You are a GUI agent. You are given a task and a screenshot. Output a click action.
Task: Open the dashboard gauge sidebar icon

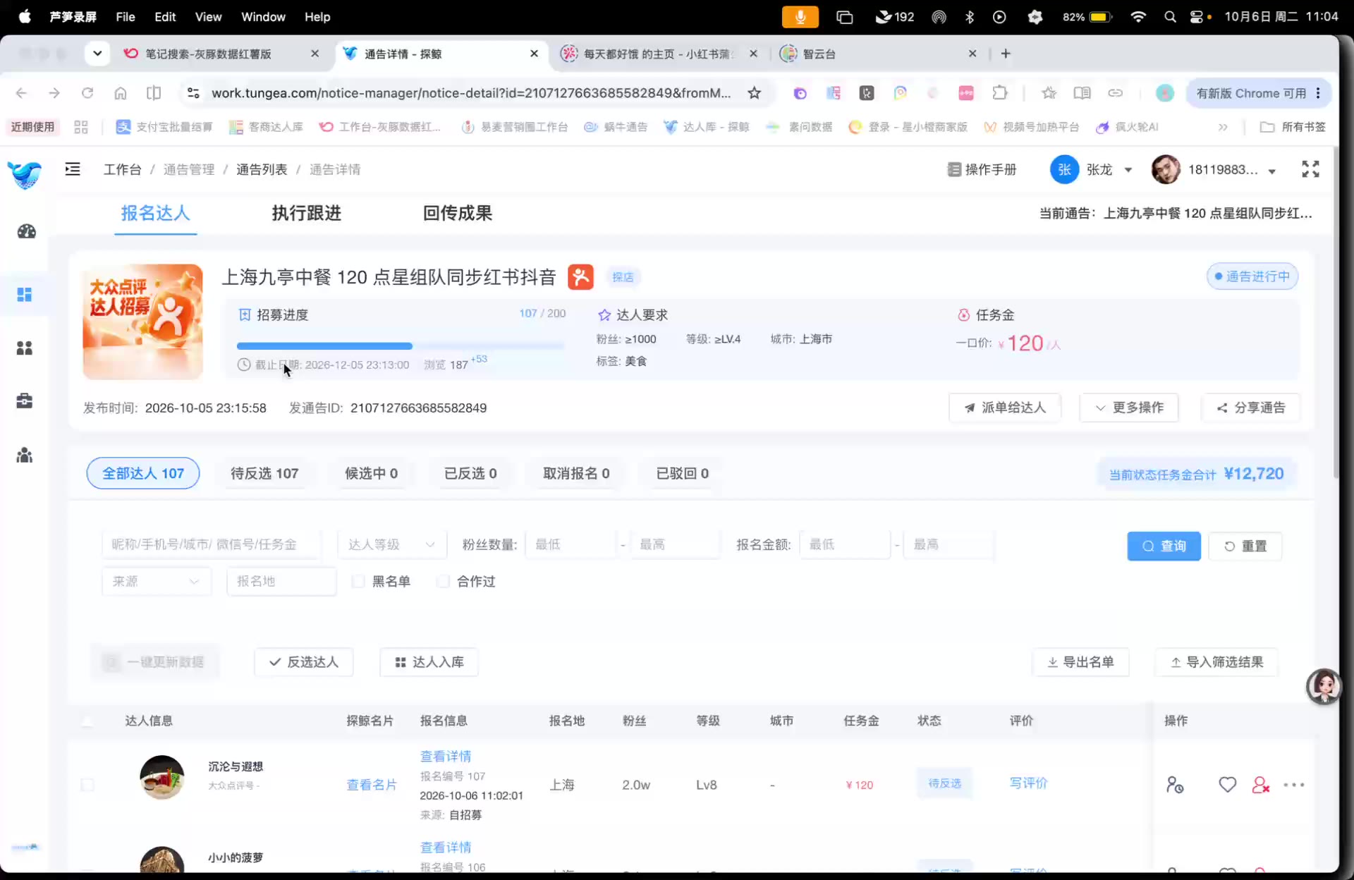tap(26, 231)
